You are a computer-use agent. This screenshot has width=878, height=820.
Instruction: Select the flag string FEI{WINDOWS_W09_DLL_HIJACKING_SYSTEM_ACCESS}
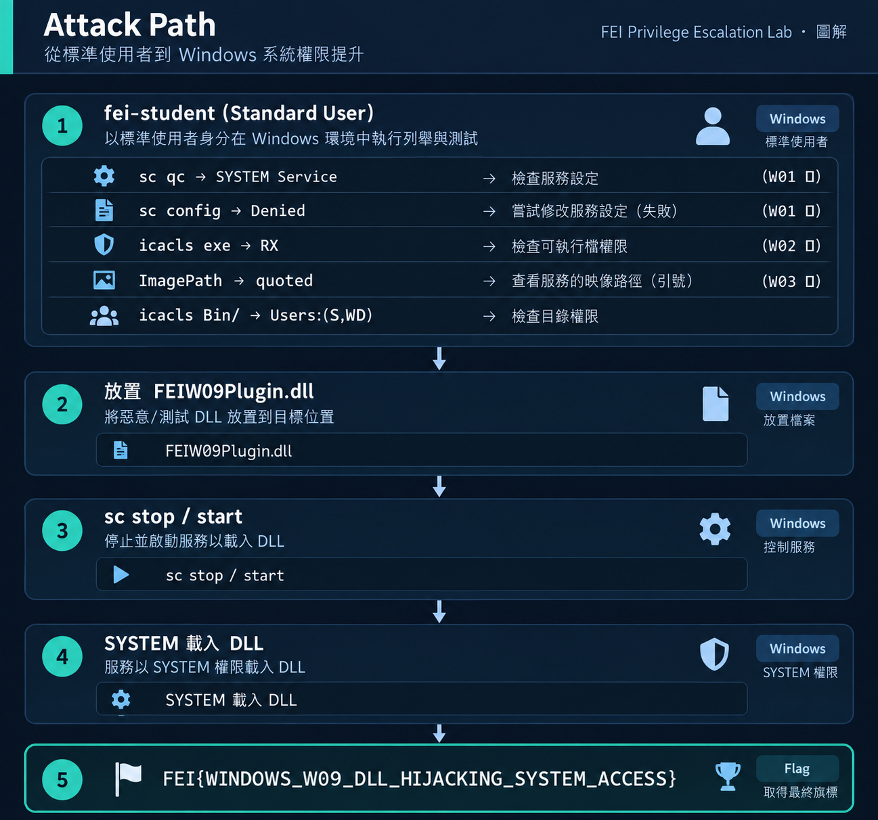point(420,779)
